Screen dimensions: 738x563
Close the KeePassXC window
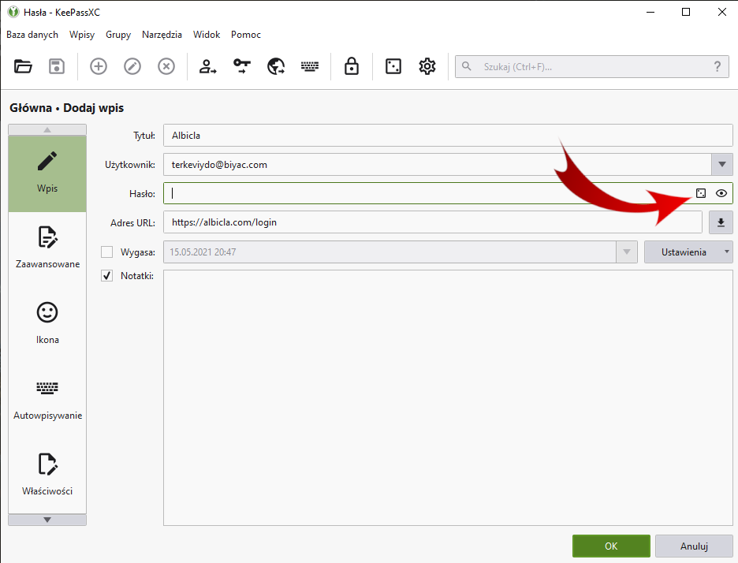point(722,12)
